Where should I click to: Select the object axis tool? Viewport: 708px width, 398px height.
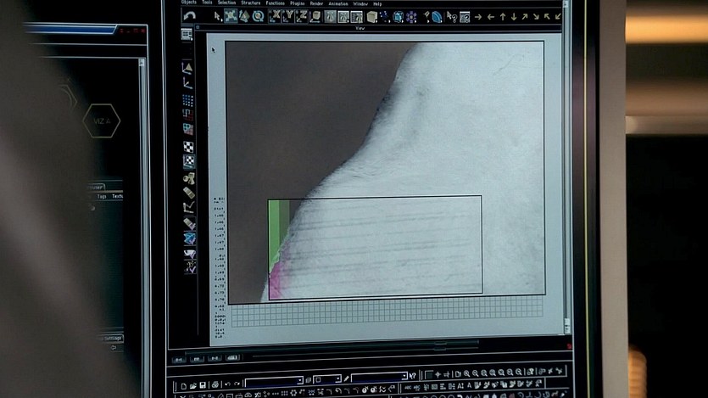(x=187, y=83)
